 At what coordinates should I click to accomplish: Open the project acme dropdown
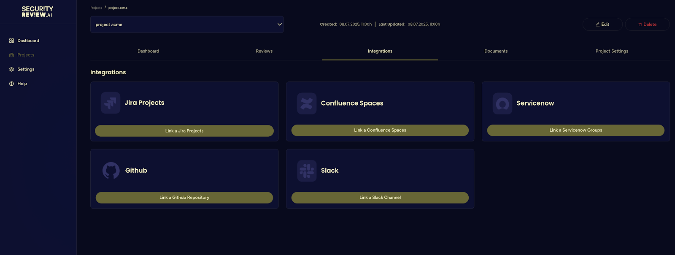tap(187, 24)
